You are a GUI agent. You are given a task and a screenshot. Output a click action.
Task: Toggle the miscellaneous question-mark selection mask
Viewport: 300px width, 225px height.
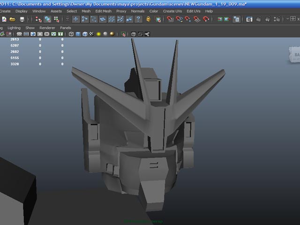coord(138,19)
